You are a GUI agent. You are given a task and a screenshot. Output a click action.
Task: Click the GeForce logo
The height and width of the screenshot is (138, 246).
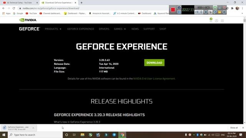pyautogui.click(x=30, y=29)
